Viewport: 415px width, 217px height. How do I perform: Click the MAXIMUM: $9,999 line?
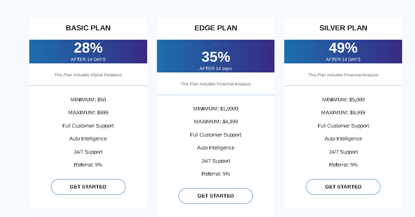pos(343,113)
